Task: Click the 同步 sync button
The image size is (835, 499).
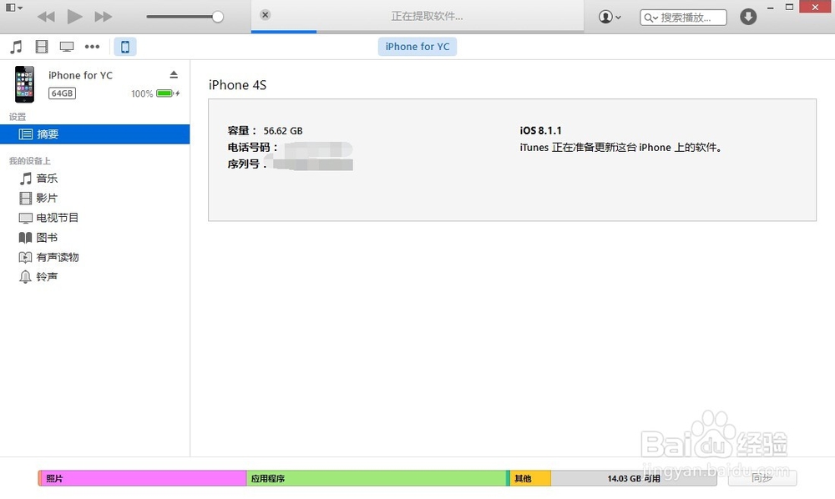Action: [x=762, y=477]
